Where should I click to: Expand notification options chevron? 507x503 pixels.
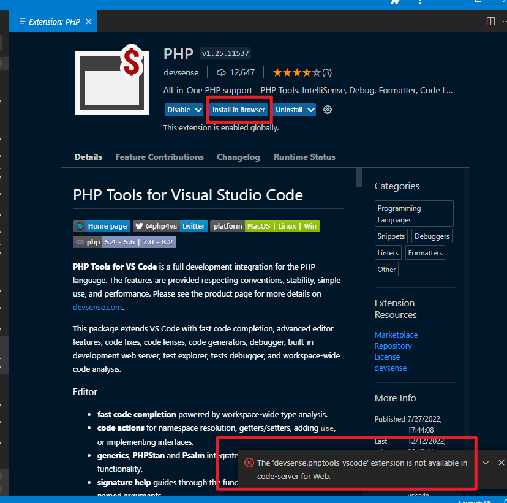point(486,463)
